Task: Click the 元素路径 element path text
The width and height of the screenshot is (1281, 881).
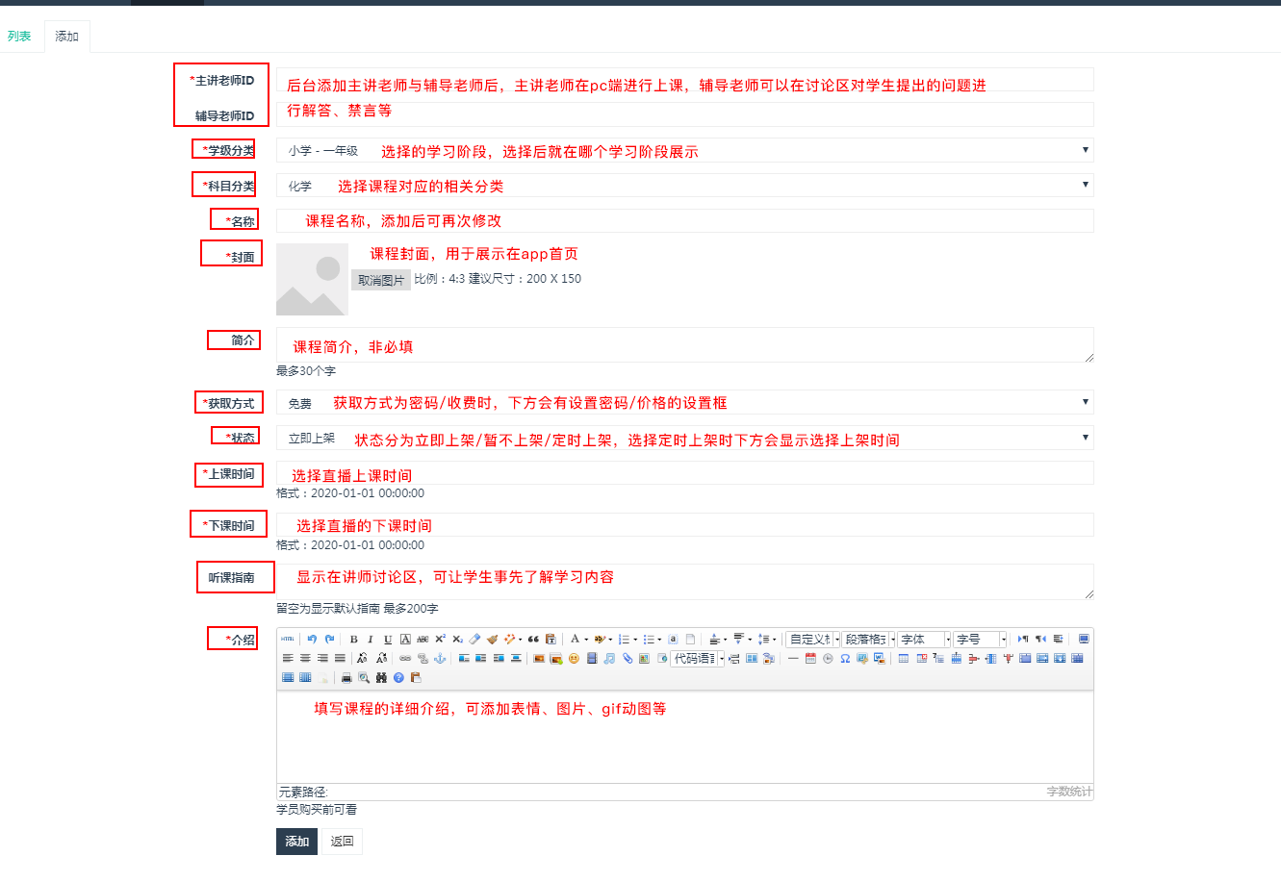Action: click(303, 792)
